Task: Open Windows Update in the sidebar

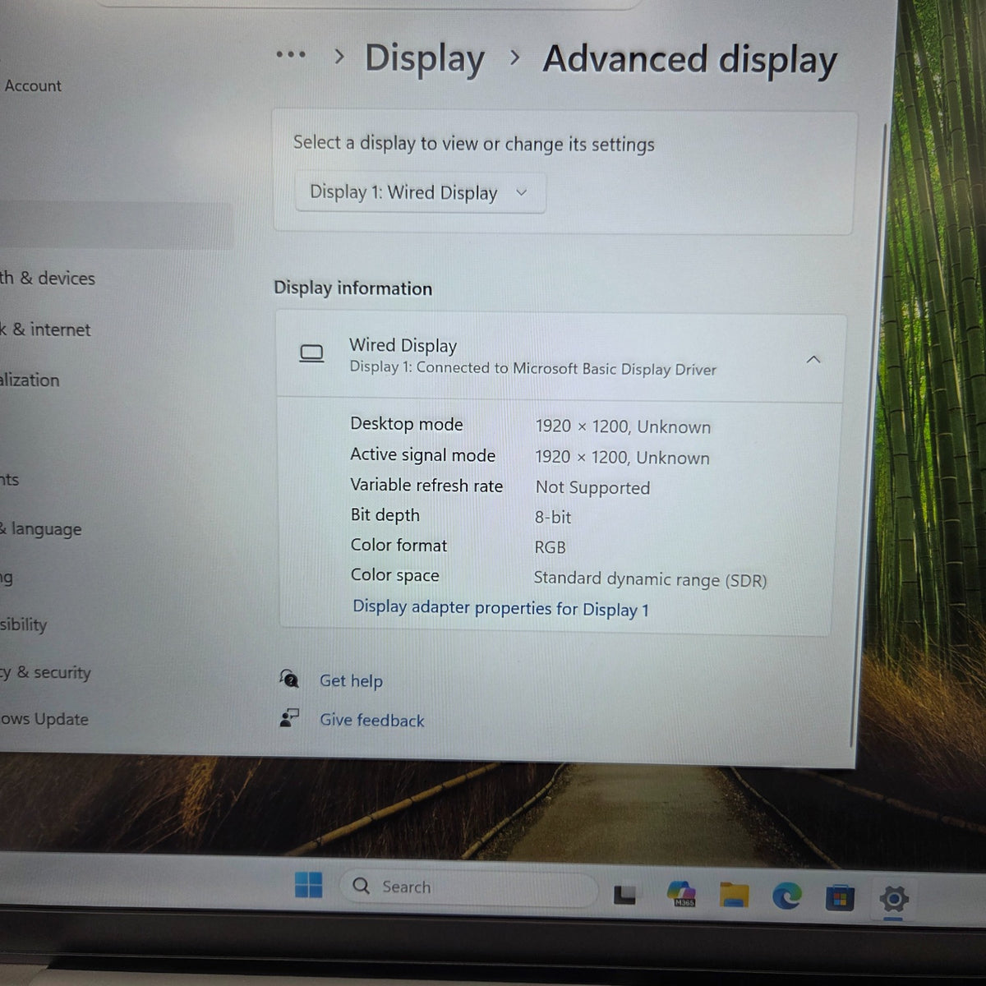Action: click(44, 719)
